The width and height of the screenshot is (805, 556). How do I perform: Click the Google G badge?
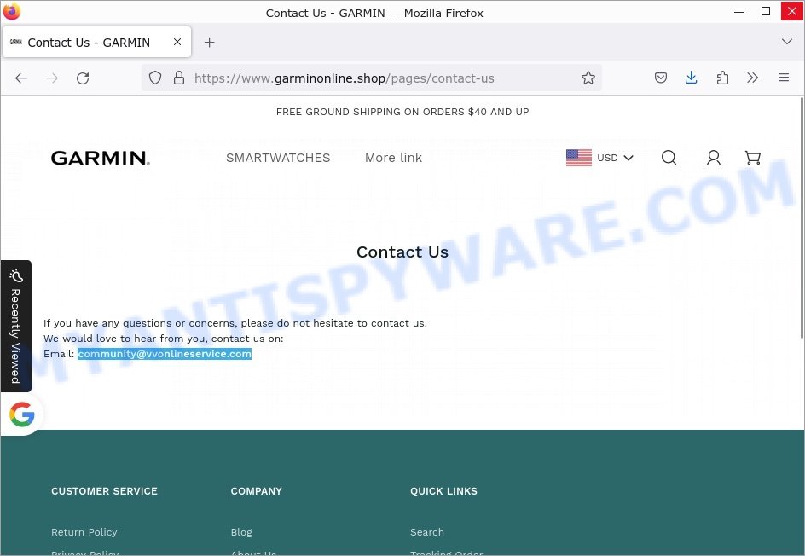point(22,414)
